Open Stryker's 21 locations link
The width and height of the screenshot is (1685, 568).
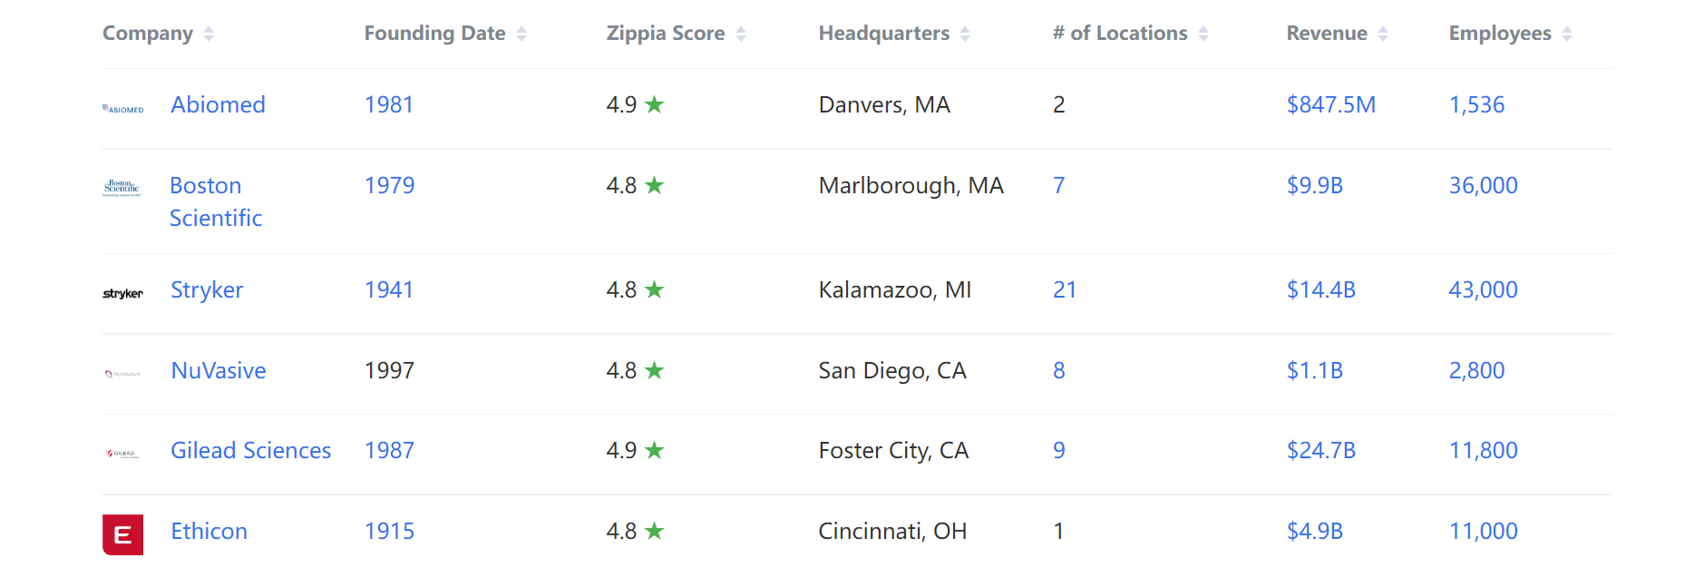click(1065, 290)
